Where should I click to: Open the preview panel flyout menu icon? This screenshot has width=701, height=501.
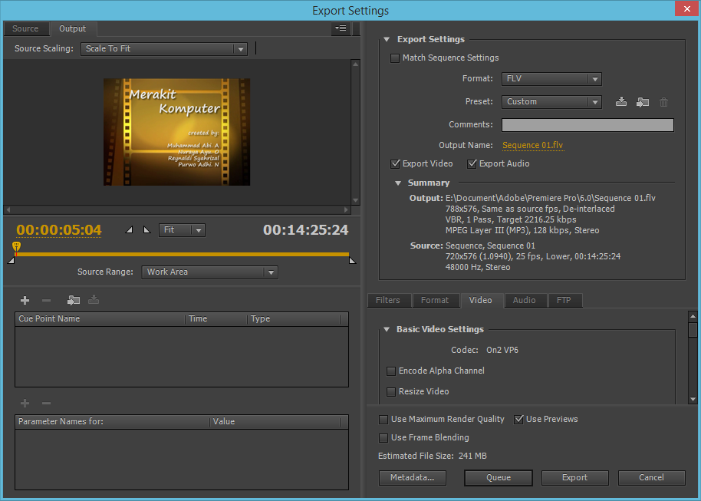341,28
